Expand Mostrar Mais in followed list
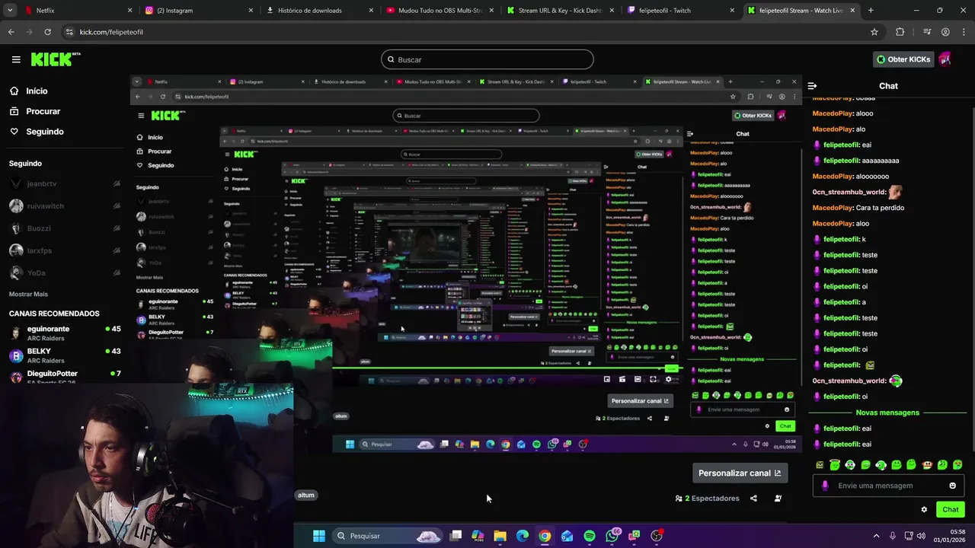975x548 pixels. pos(28,294)
